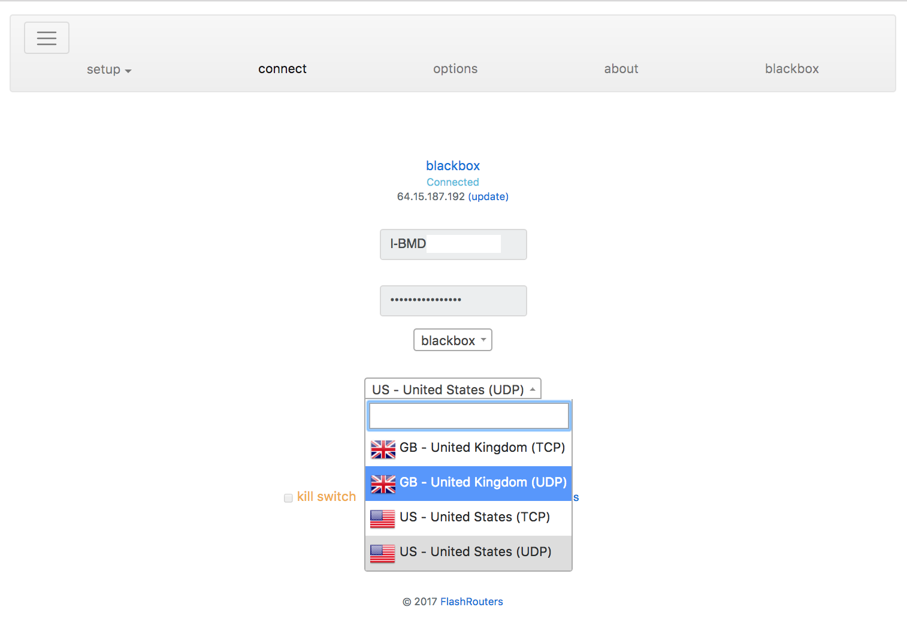Click UK flag icon beside GB UDP
The width and height of the screenshot is (907, 619).
[383, 484]
